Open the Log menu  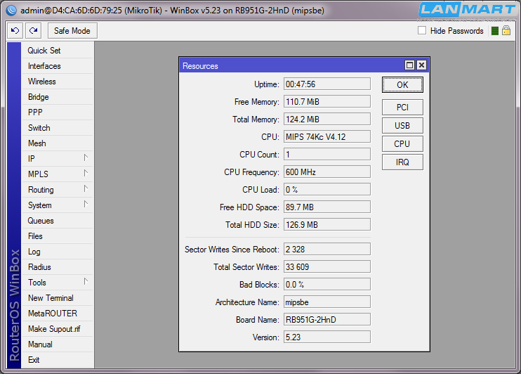pos(57,252)
